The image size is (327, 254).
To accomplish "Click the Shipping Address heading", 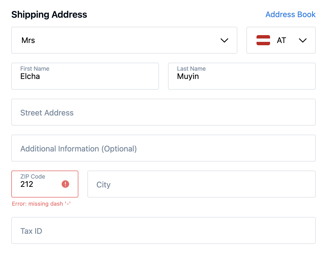I will pos(49,15).
